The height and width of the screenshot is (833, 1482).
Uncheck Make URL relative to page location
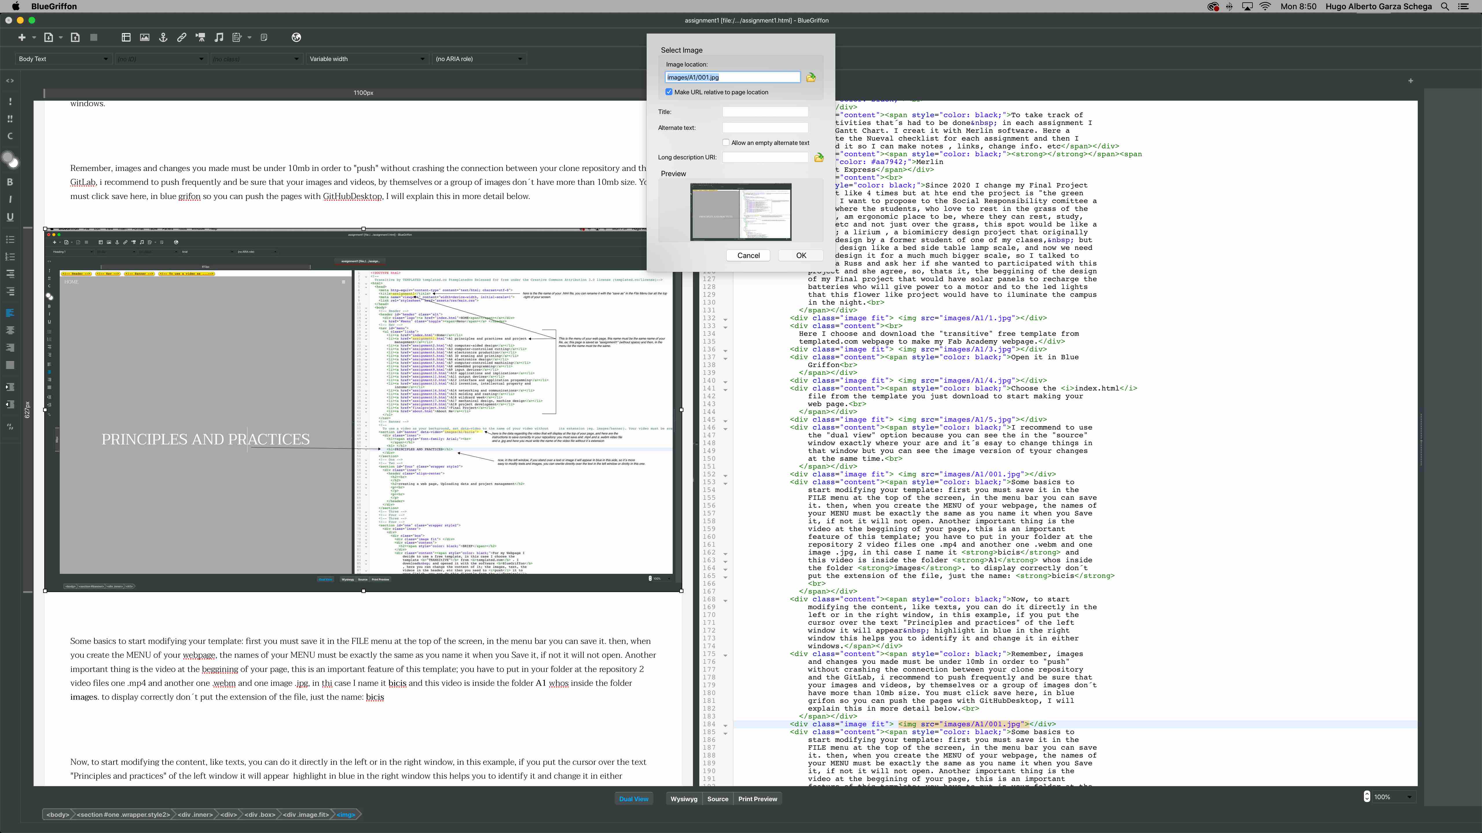pos(669,92)
